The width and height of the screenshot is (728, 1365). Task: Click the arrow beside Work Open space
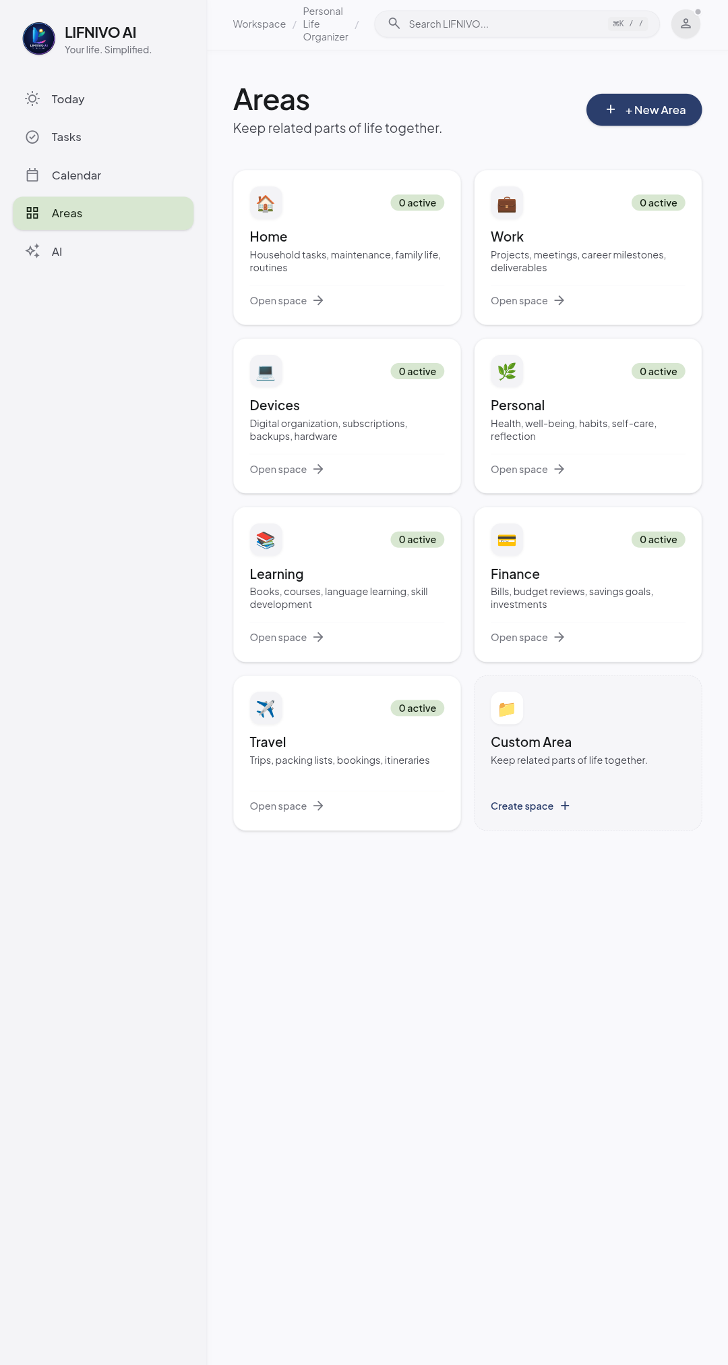point(559,301)
